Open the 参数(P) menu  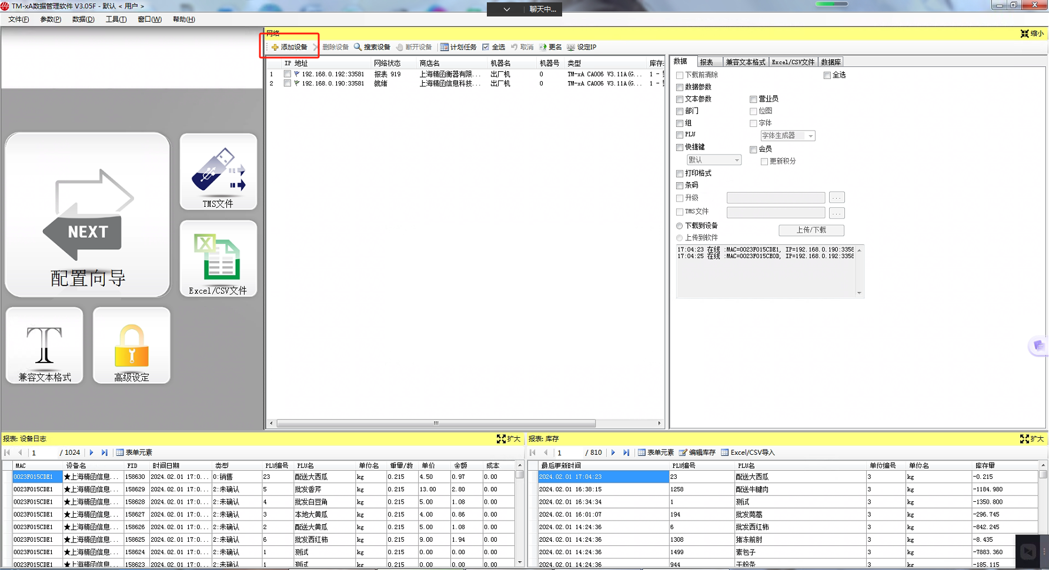click(51, 19)
